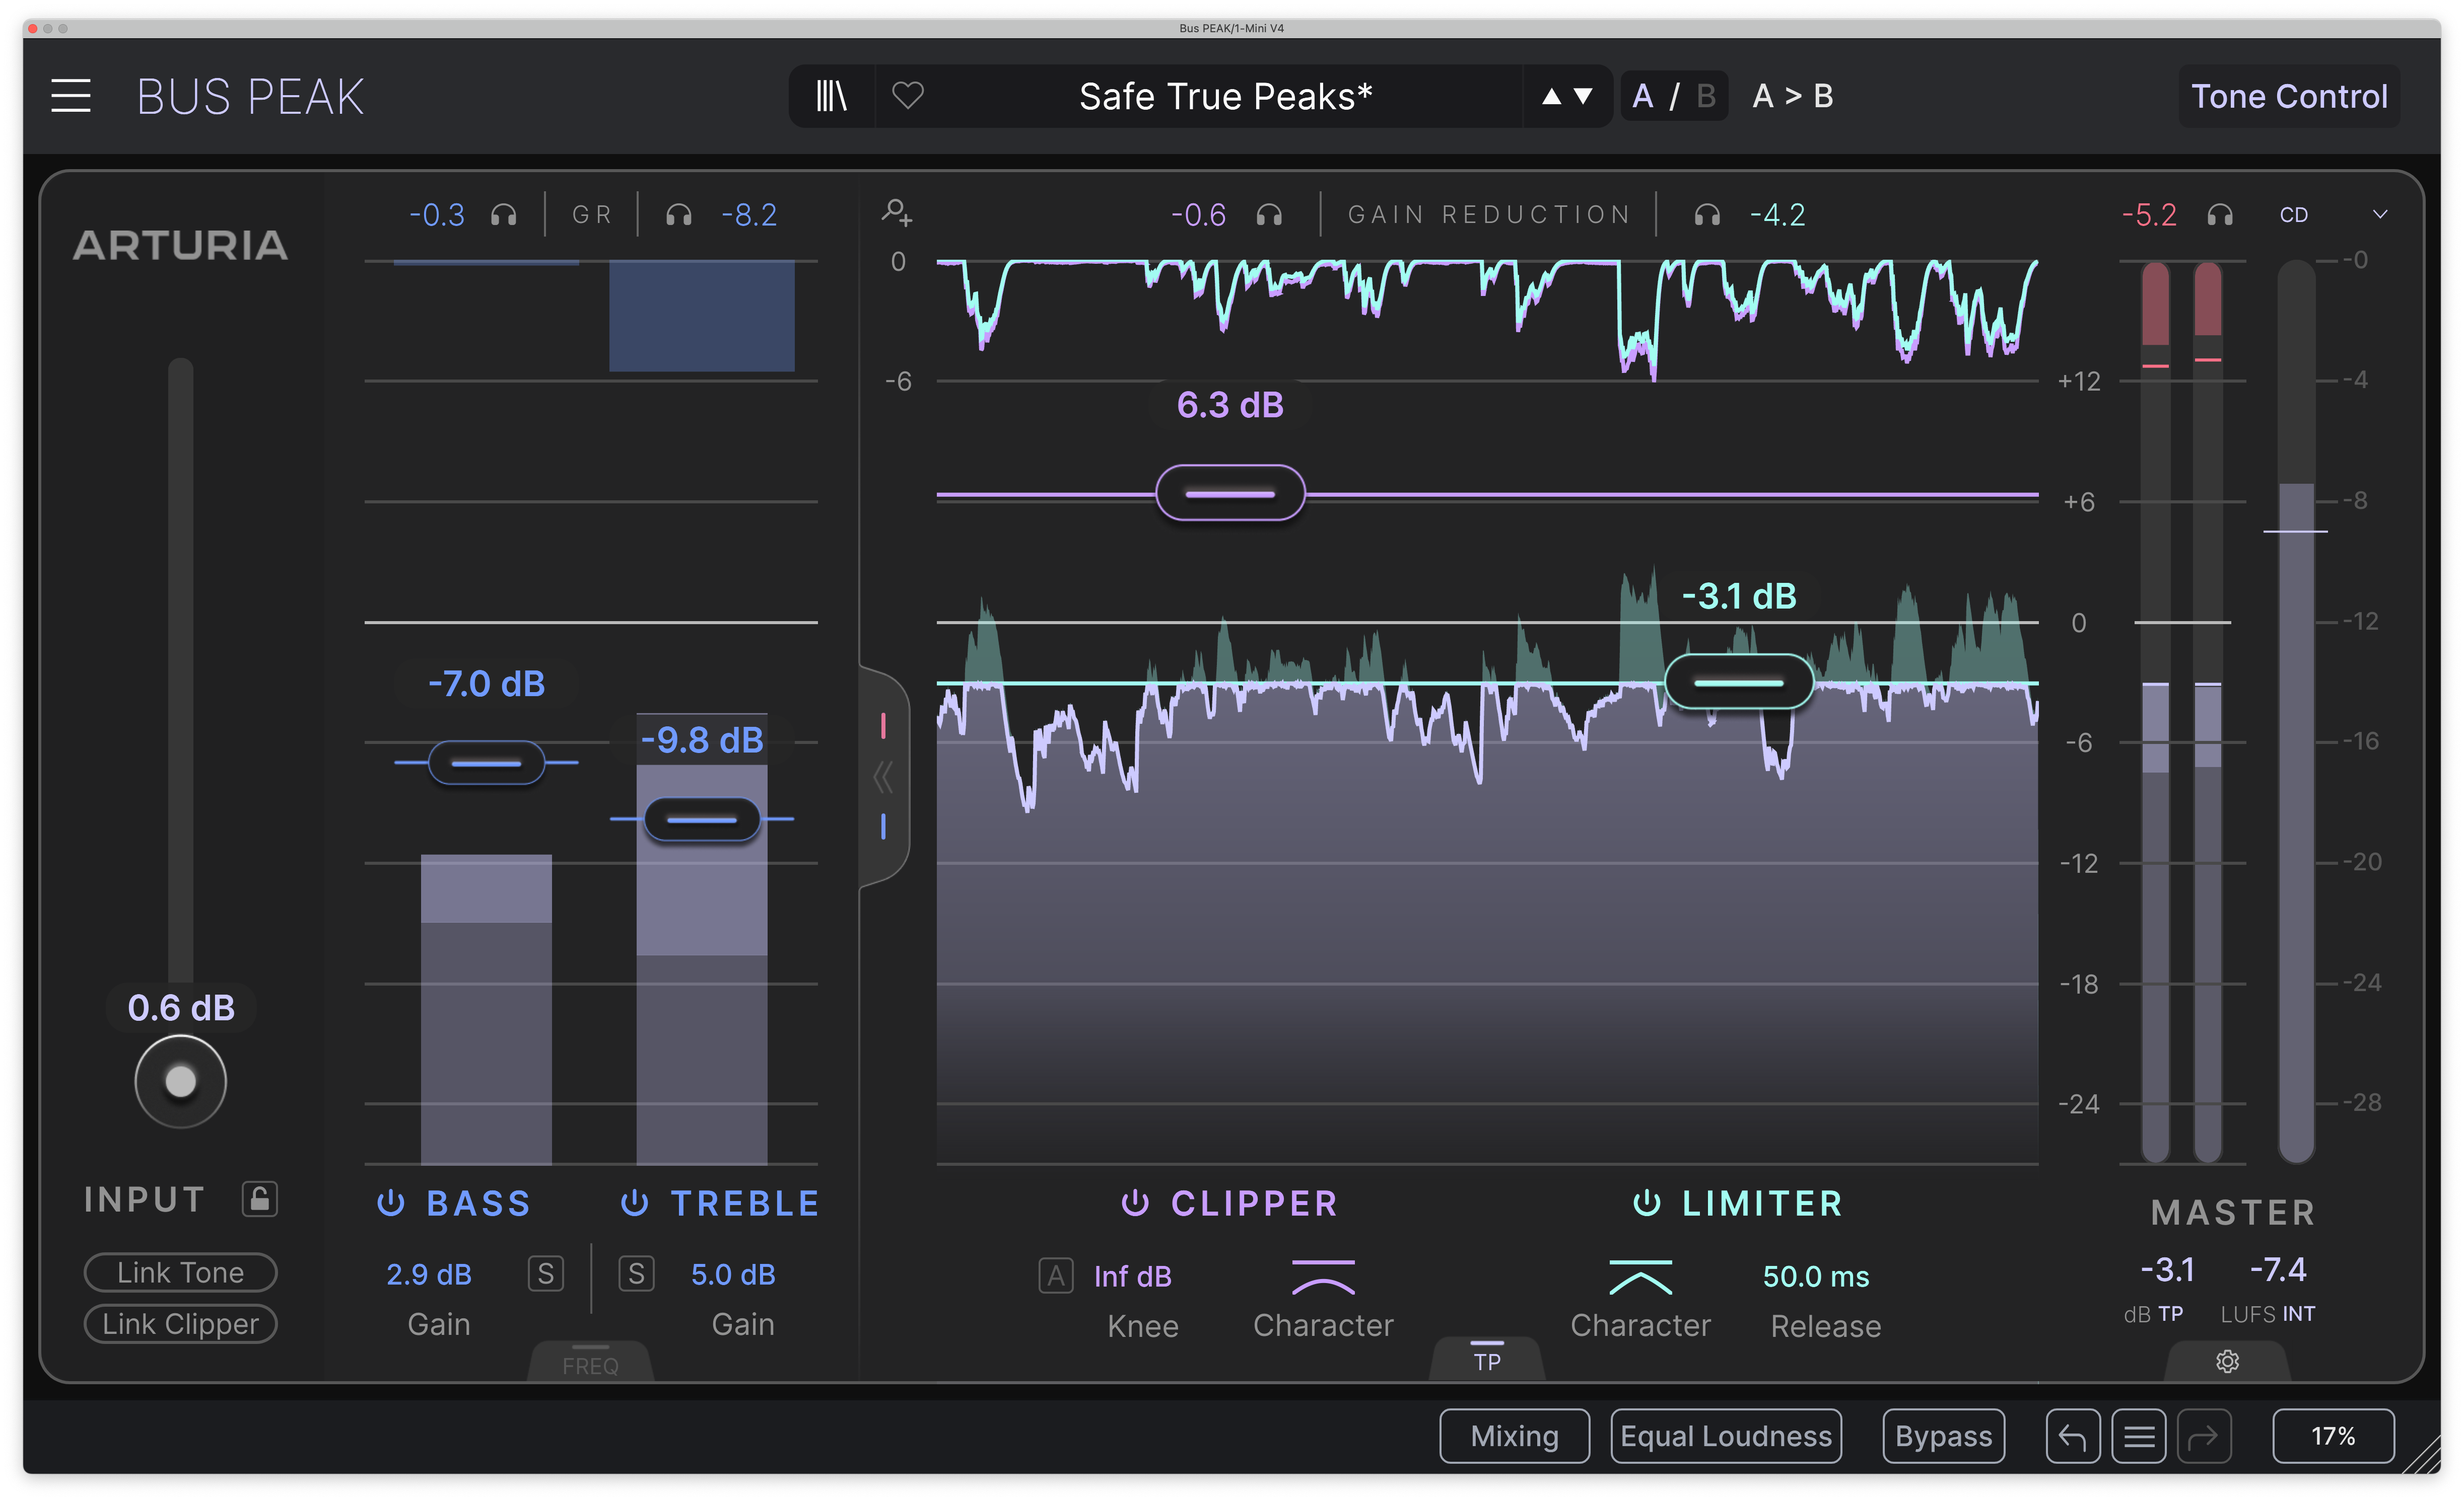Solo clipper headphone icon beside -0.6
This screenshot has width=2464, height=1501.
(1269, 215)
